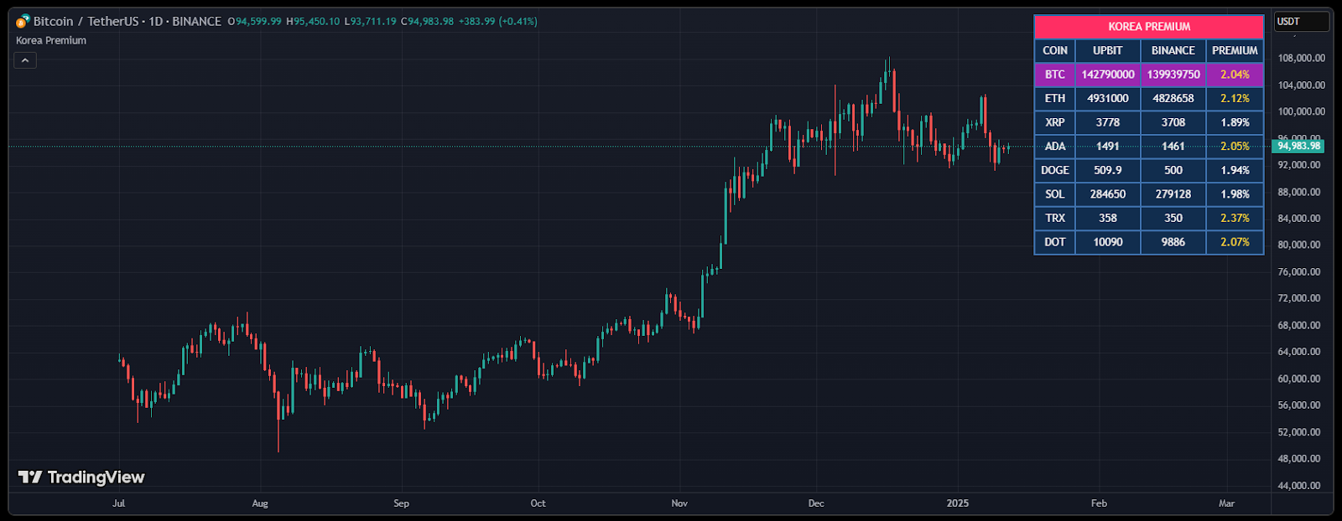Image resolution: width=1342 pixels, height=521 pixels.
Task: Click the UPBIT column header
Action: tap(1108, 50)
